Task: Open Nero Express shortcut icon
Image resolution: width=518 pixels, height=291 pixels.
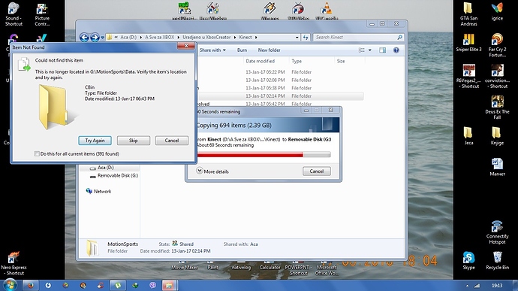Action: pos(14,263)
